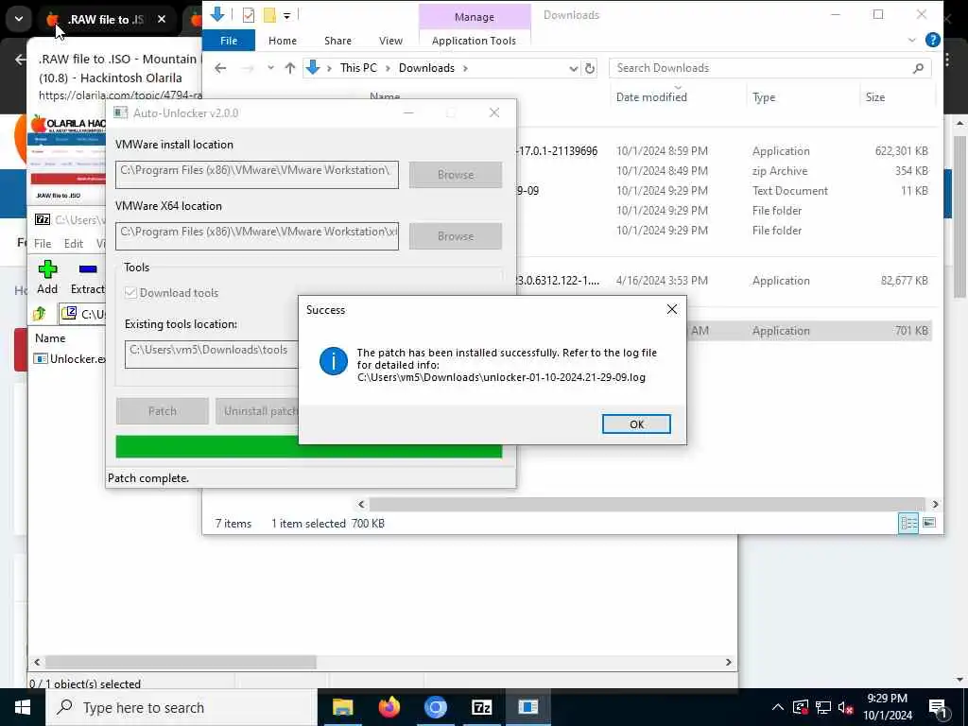Image resolution: width=968 pixels, height=726 pixels.
Task: Open 7-Zip from the taskbar
Action: click(481, 707)
